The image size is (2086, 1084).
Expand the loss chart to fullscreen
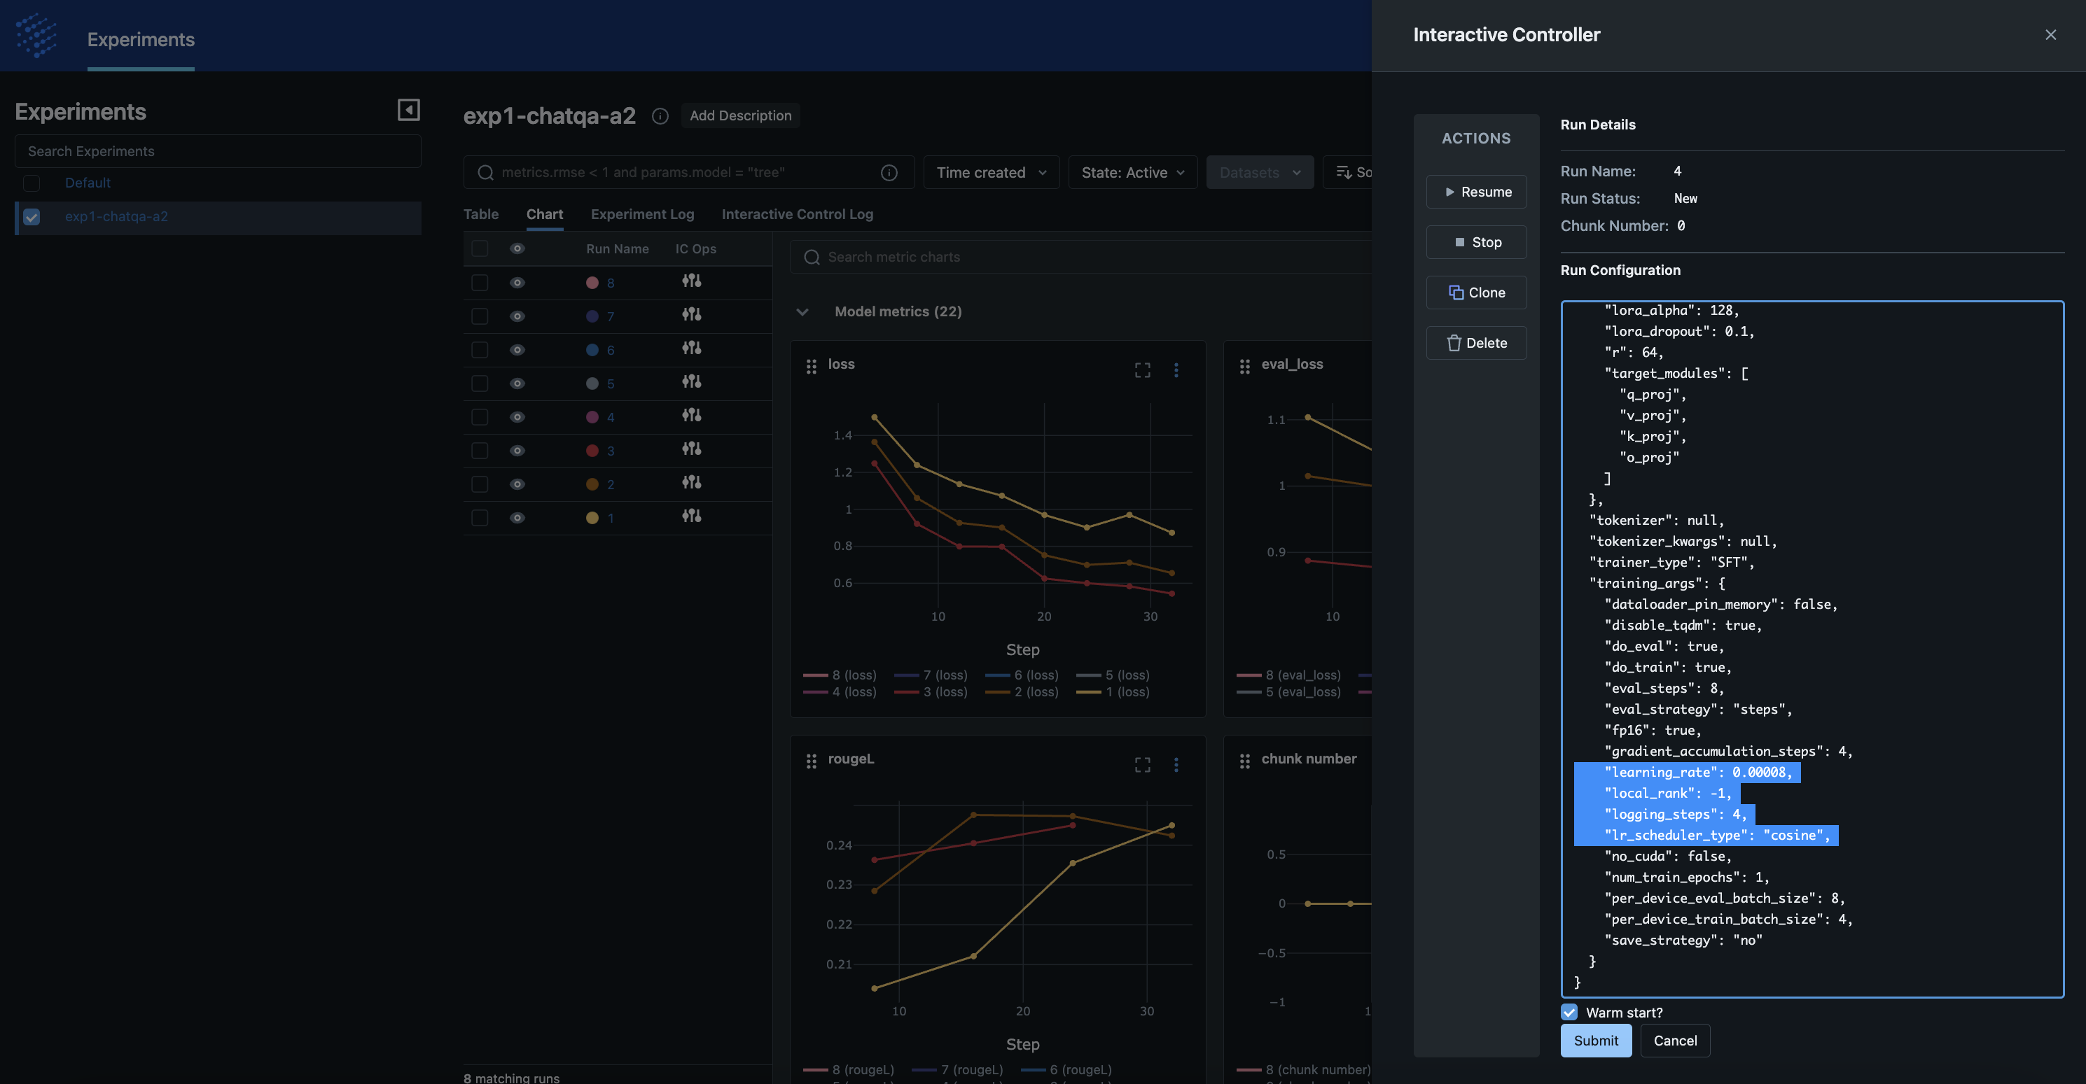click(1142, 370)
